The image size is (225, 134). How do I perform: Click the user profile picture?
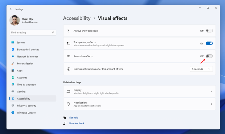pos(14,20)
